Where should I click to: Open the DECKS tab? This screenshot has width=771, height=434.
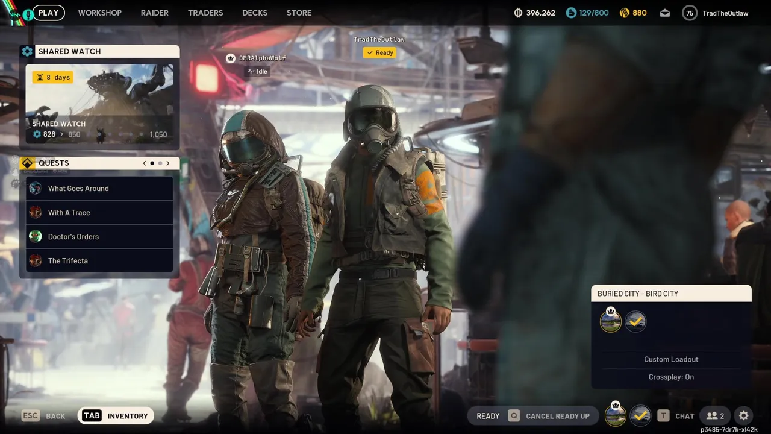pyautogui.click(x=255, y=13)
